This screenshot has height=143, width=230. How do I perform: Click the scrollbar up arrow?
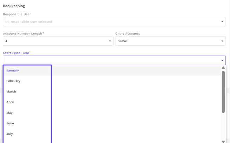pyautogui.click(x=223, y=68)
